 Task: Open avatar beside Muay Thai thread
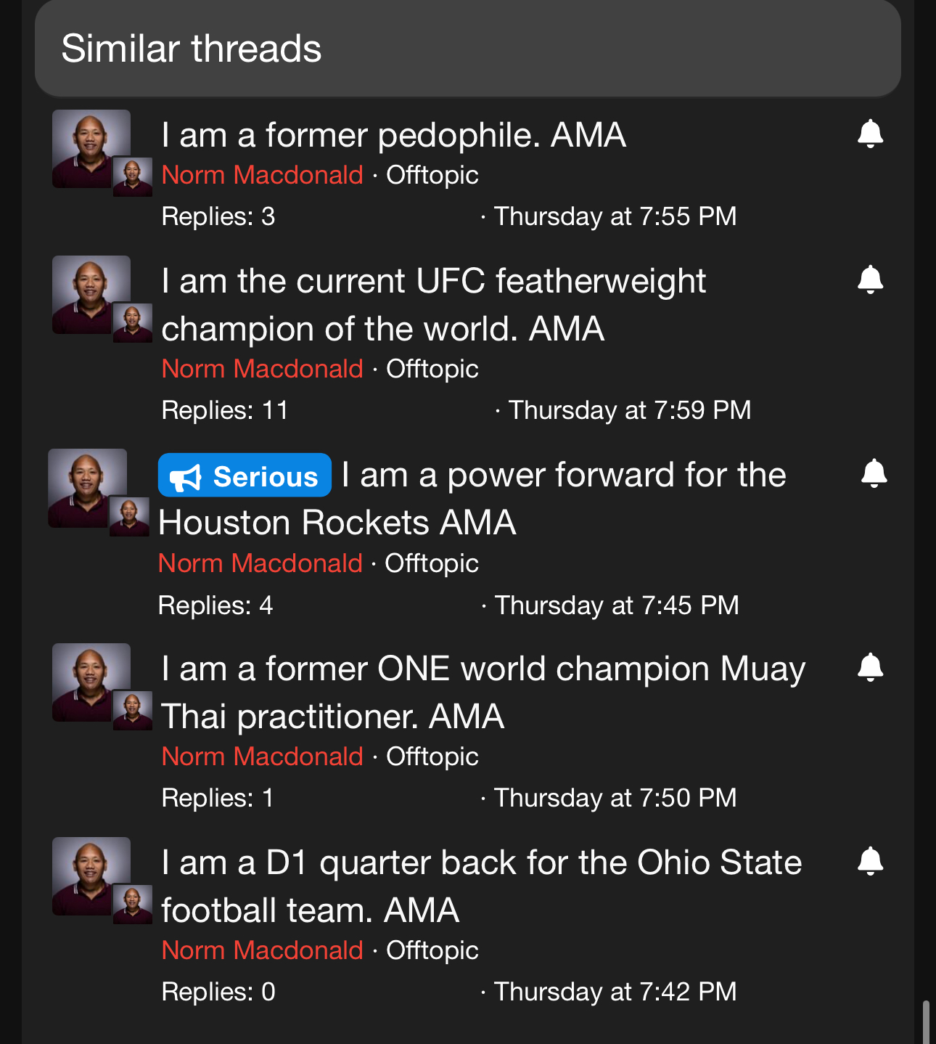[x=91, y=682]
